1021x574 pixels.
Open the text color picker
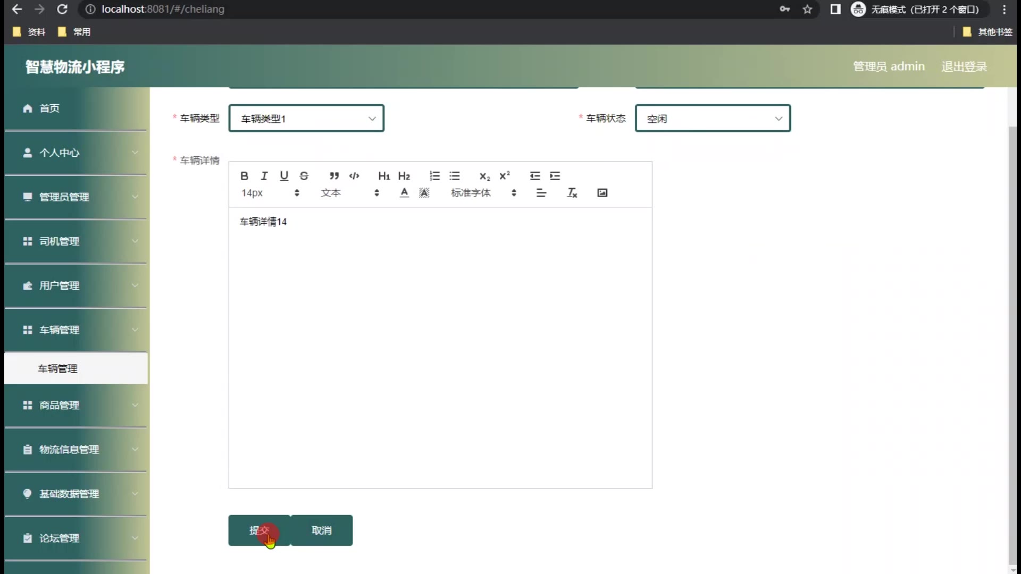coord(404,193)
